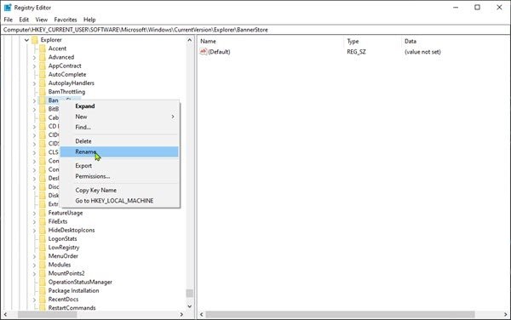Choose Rename in the context menu
This screenshot has width=511, height=320.
[119, 151]
